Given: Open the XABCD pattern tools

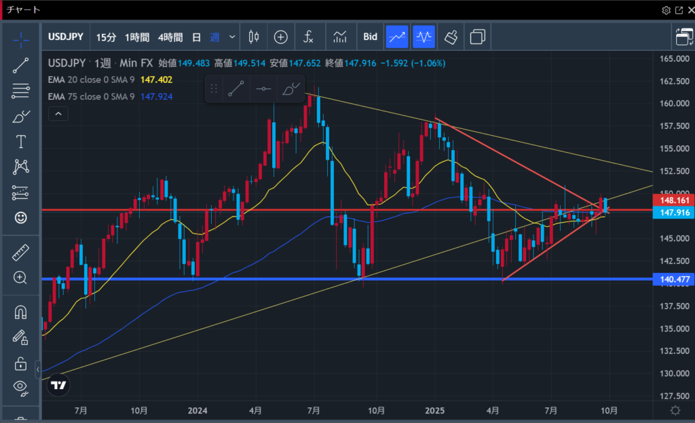Looking at the screenshot, I should 21,167.
